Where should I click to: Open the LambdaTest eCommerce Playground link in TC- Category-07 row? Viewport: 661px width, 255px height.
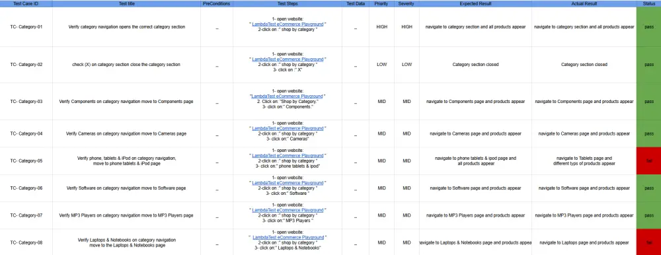point(288,210)
